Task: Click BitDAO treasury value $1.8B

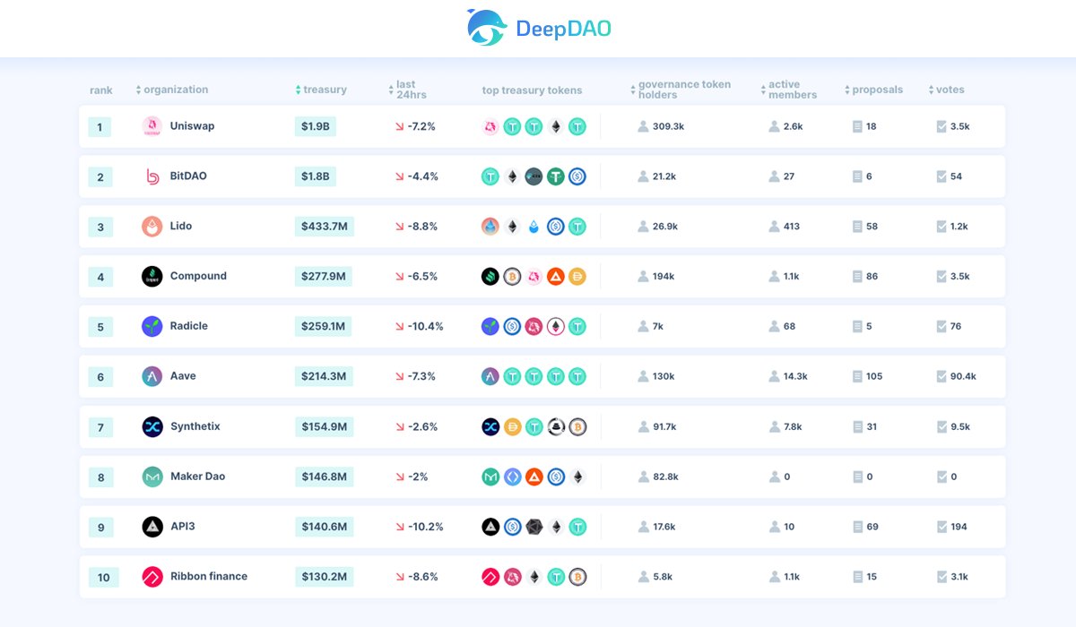Action: (315, 177)
